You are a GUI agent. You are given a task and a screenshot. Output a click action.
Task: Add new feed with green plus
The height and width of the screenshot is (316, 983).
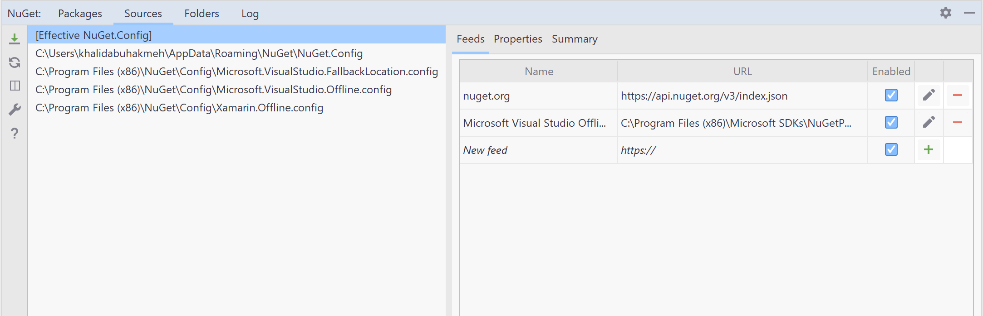[x=929, y=149]
